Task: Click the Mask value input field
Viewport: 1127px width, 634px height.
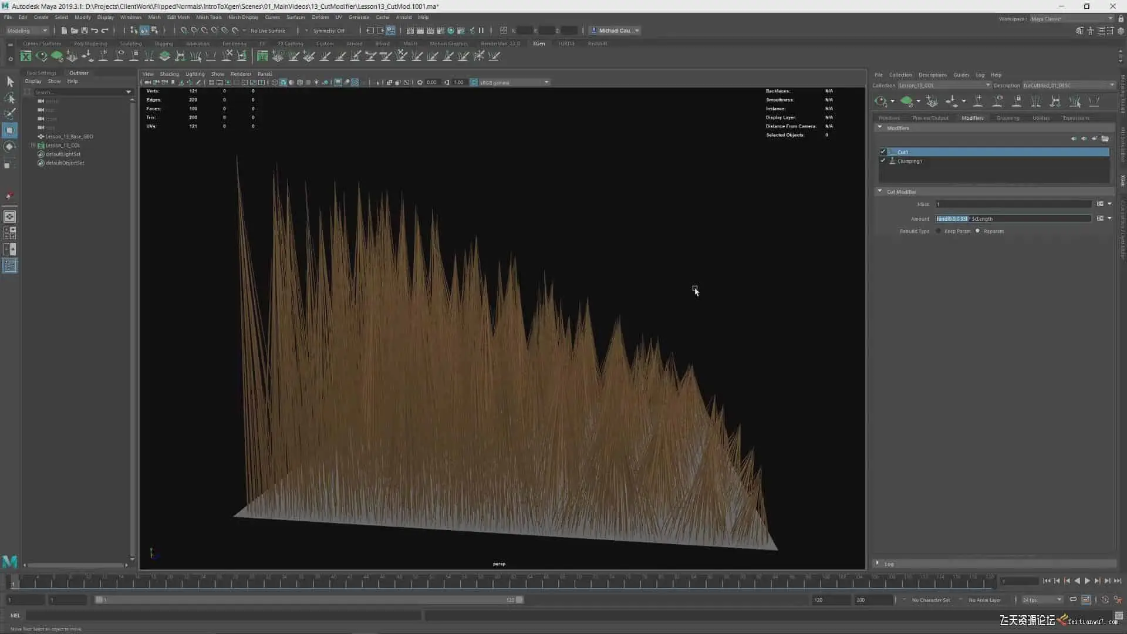Action: click(1013, 204)
